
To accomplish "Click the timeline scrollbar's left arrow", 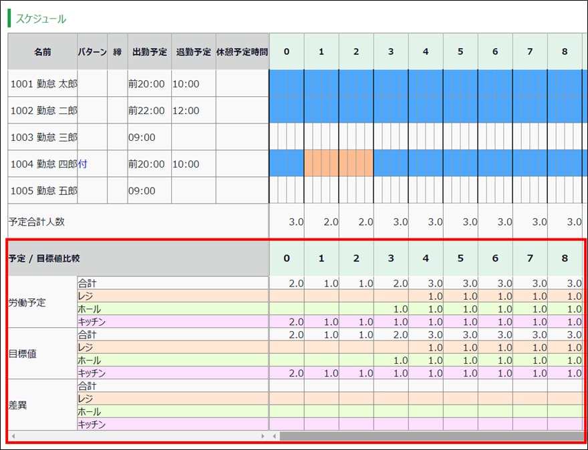I will pyautogui.click(x=274, y=436).
